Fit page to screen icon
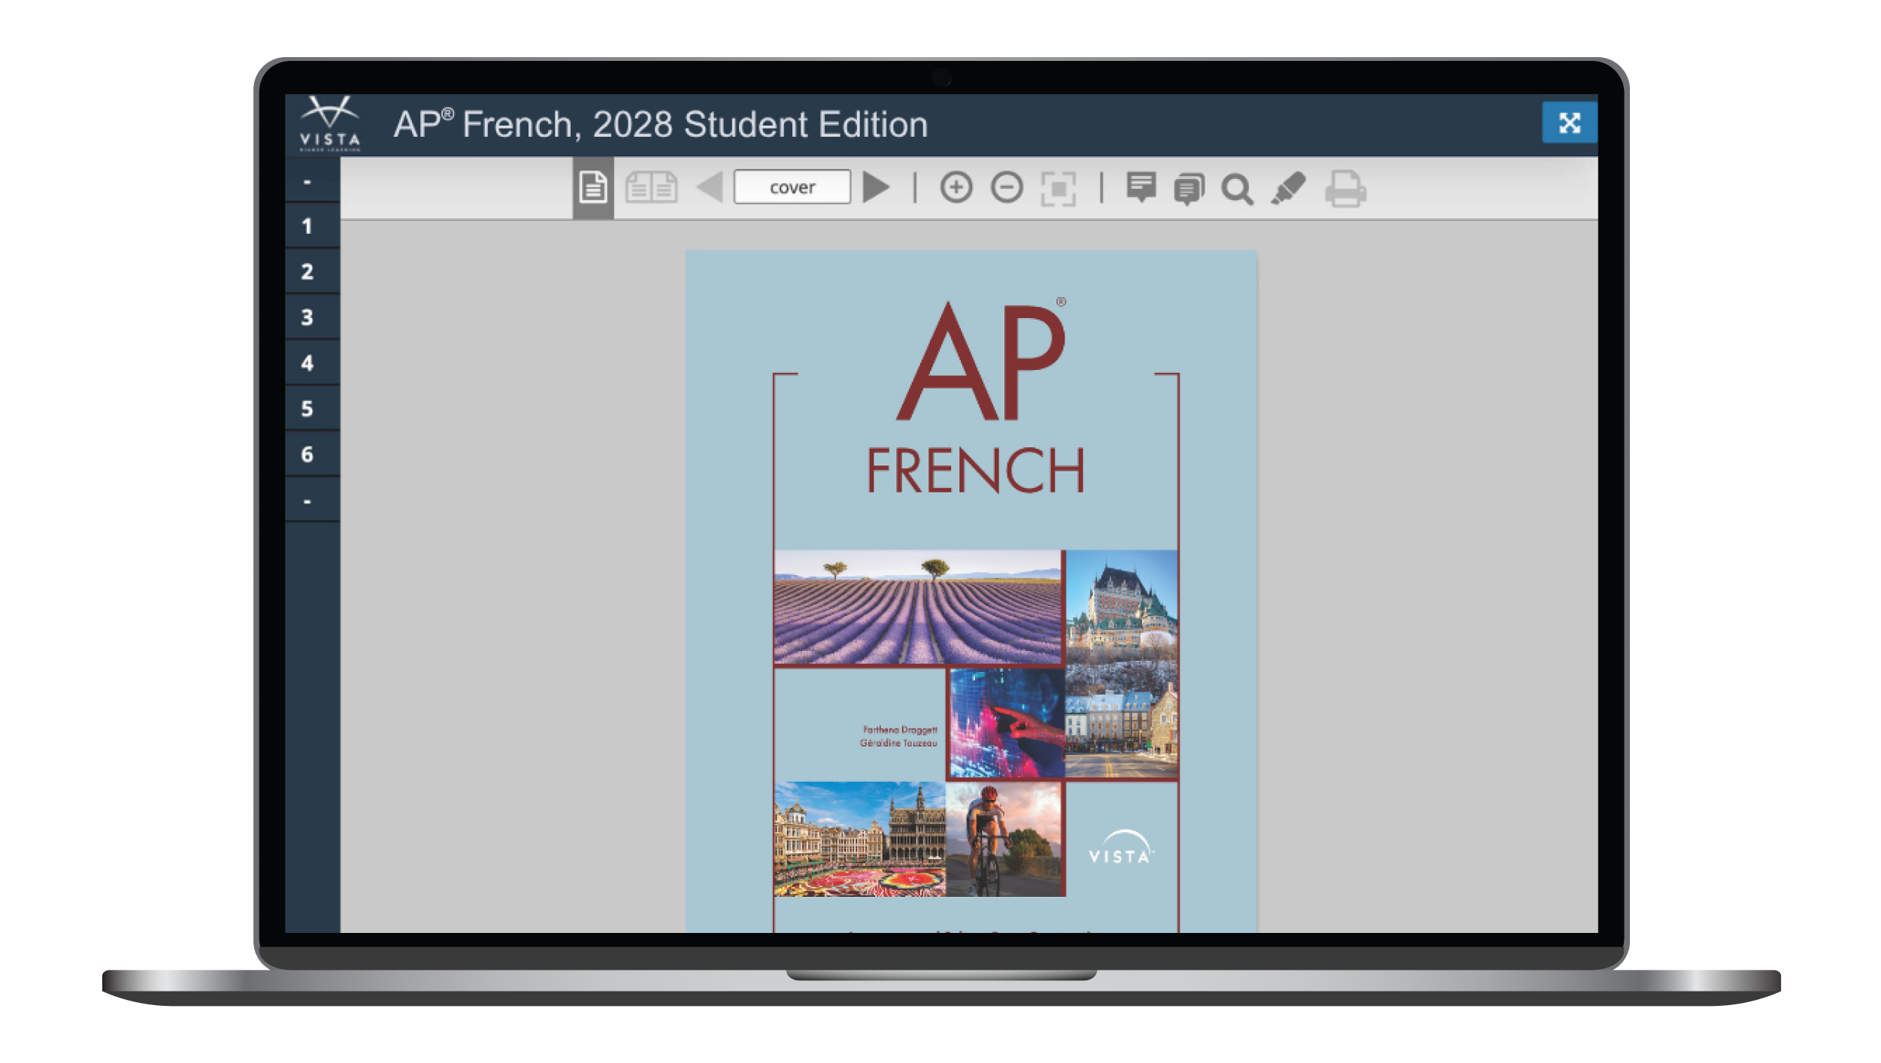This screenshot has height=1063, width=1881. (x=1059, y=188)
